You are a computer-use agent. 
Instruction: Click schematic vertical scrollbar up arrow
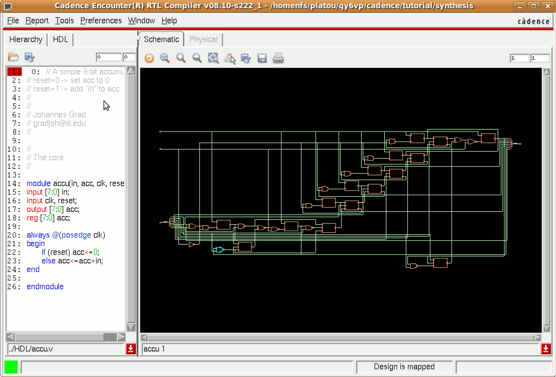(546, 72)
